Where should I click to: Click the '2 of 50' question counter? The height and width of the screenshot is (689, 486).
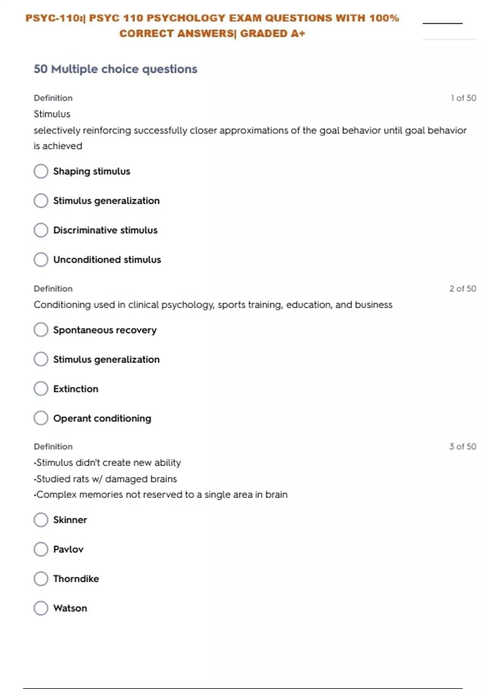(463, 289)
